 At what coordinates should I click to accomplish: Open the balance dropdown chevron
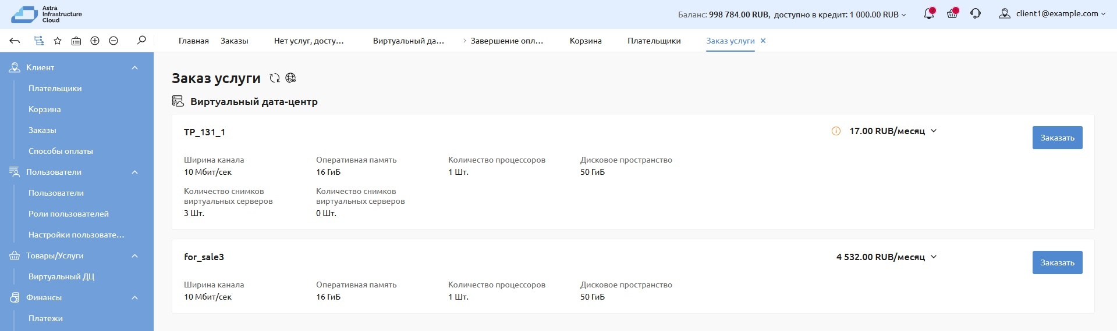click(904, 15)
